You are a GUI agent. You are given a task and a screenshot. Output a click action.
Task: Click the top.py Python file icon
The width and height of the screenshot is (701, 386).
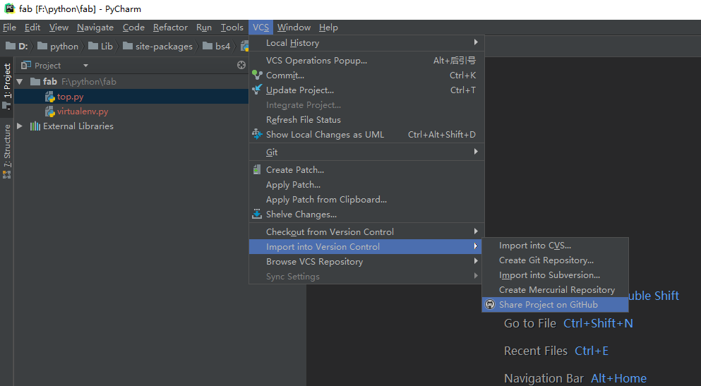point(49,97)
